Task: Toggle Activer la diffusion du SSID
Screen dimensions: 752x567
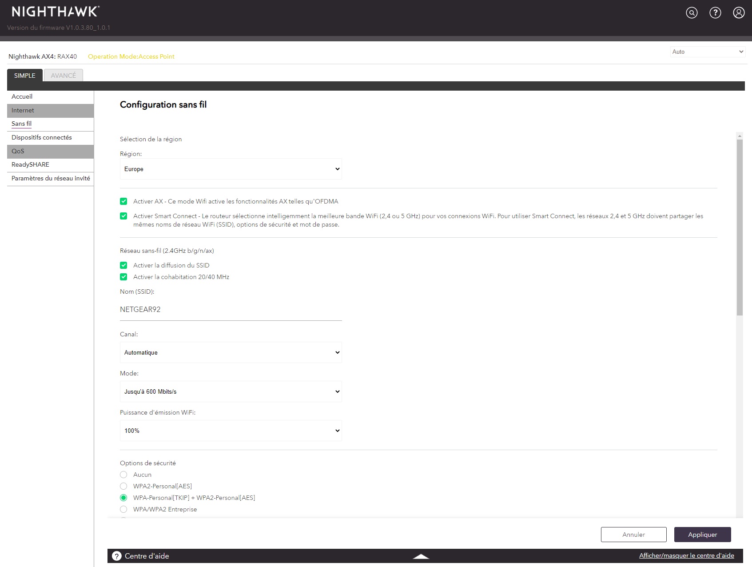Action: [123, 265]
